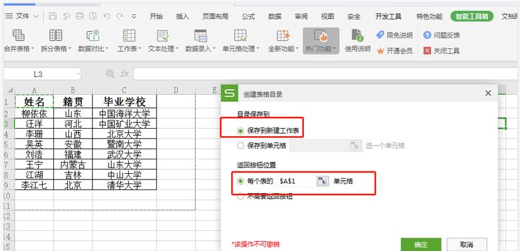Viewport: 520px width, 251px height.
Task: Open the 数据录入 data entry tool
Action: coord(200,41)
